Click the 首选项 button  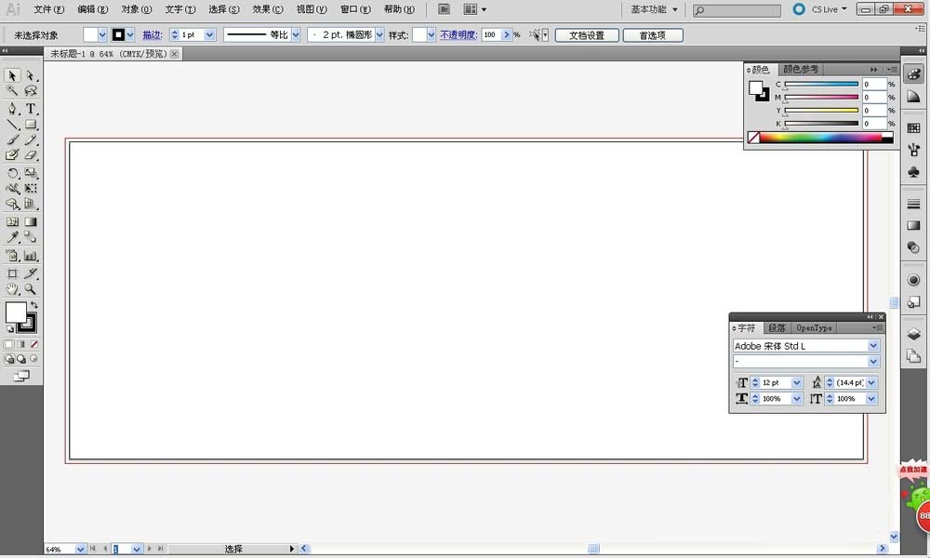click(653, 35)
